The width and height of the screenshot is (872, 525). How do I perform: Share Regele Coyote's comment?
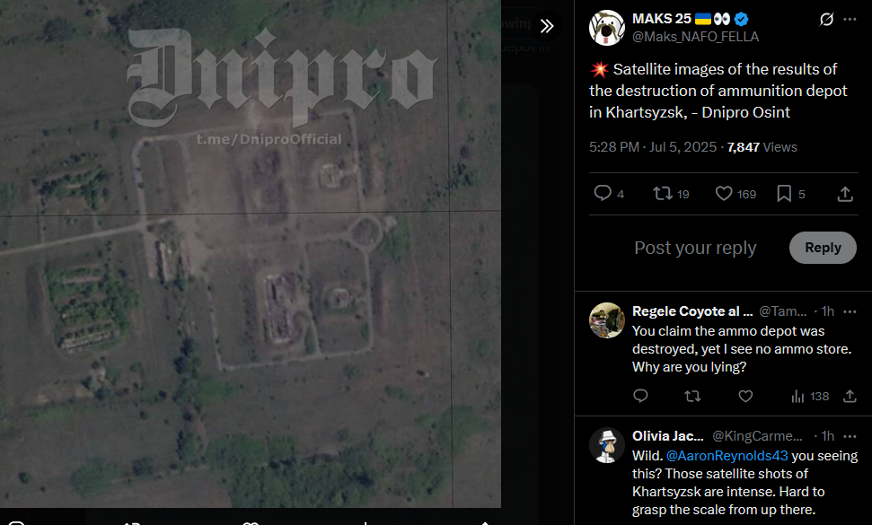(850, 396)
